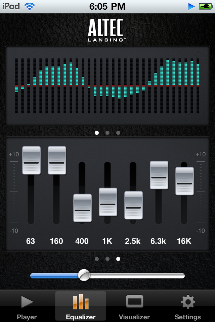This screenshot has width=215, height=322.
Task: Click the 63 Hz slider knob
Action: point(31,160)
